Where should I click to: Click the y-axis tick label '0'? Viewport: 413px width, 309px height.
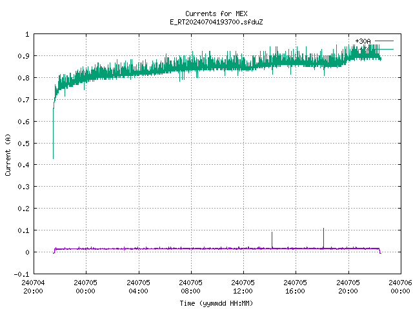[27, 252]
